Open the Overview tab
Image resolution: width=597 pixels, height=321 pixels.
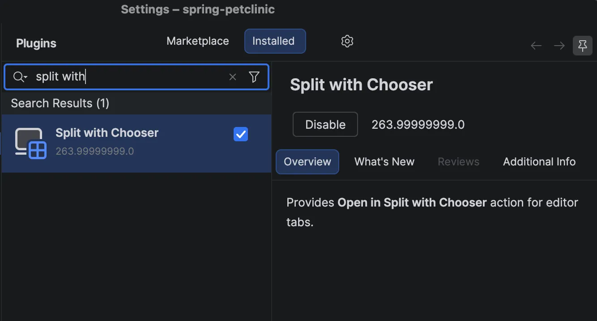click(307, 162)
